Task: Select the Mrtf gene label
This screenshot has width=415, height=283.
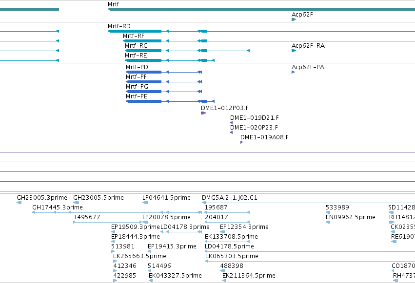Action: (x=113, y=4)
